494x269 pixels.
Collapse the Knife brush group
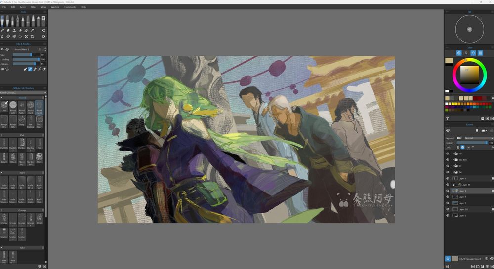pyautogui.click(x=1, y=173)
